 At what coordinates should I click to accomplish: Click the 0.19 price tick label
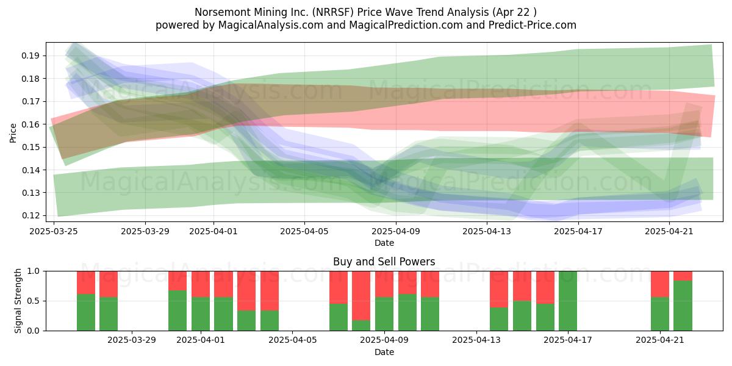[31, 56]
